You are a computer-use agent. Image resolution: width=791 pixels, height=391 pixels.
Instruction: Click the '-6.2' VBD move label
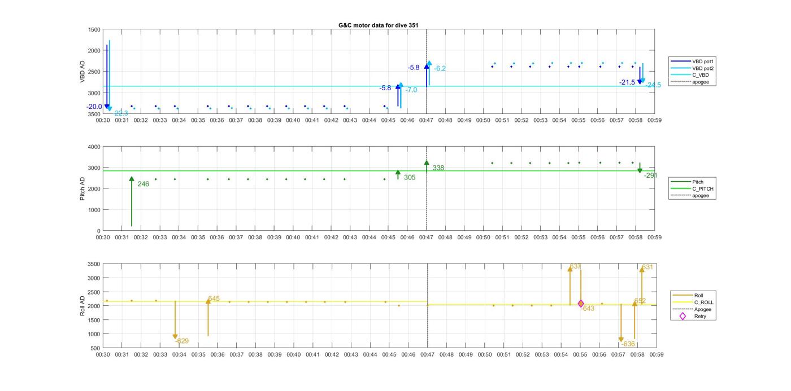click(440, 69)
